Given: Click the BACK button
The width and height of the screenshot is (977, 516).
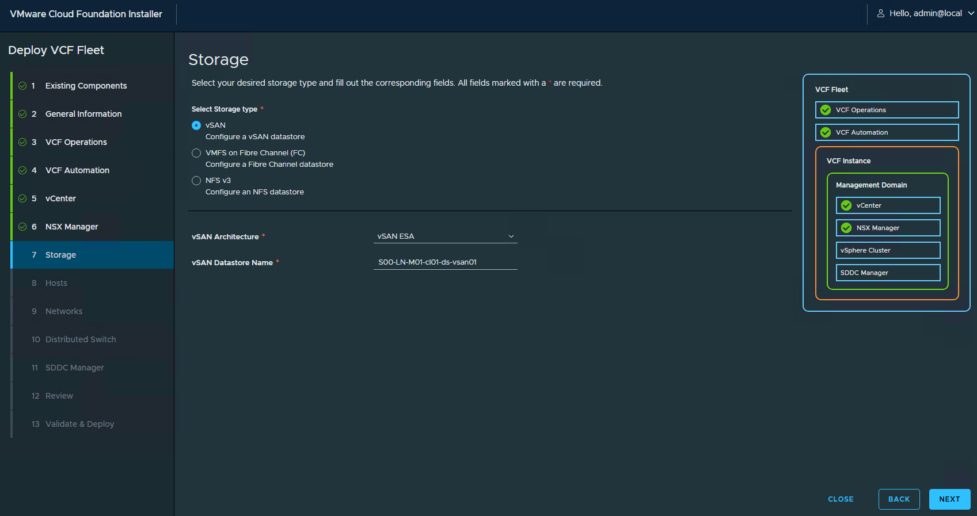Looking at the screenshot, I should [899, 499].
